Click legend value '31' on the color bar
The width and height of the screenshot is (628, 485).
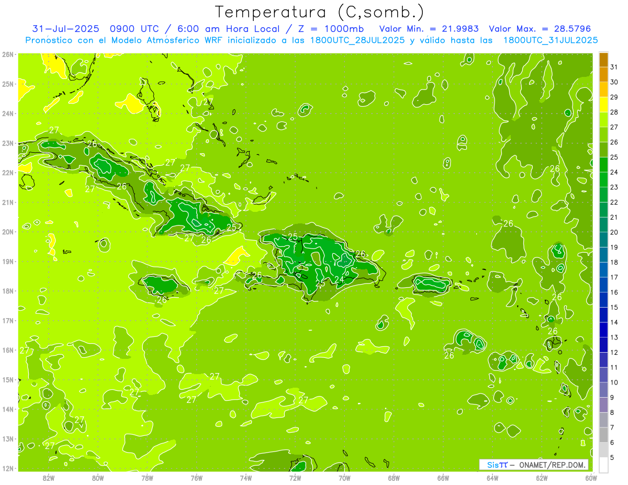[614, 67]
